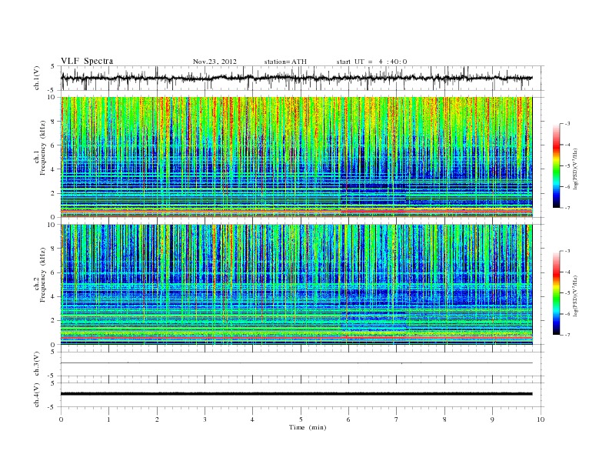This screenshot has height=471, width=609.
Task: Click the '8' kHz tick on ch.2 frequency axis
Action: pyautogui.click(x=54, y=249)
